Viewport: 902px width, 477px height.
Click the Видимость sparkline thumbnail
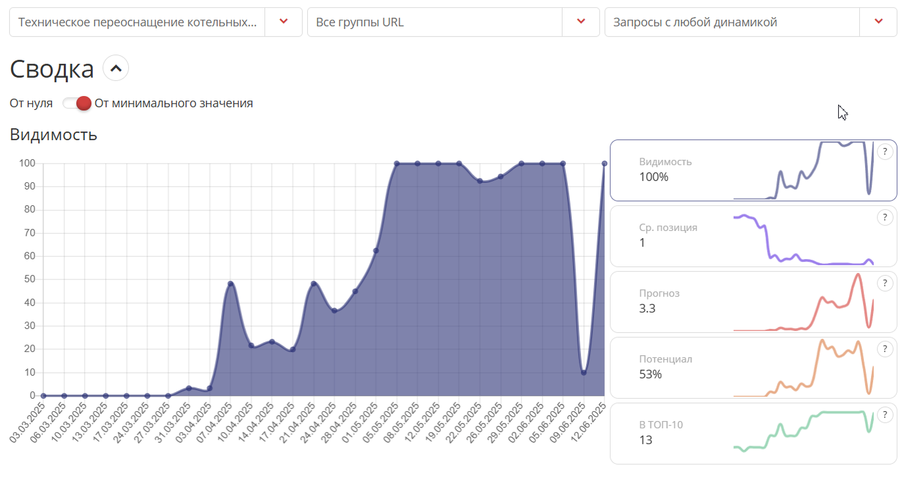point(803,170)
